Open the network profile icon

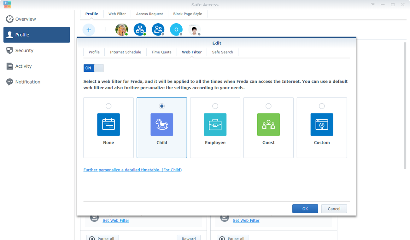pos(140,30)
